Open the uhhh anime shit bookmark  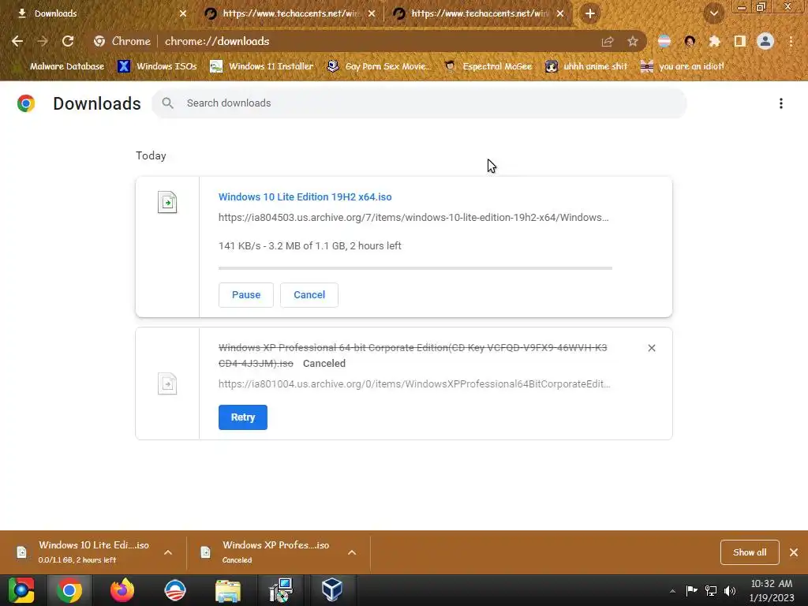(x=586, y=66)
